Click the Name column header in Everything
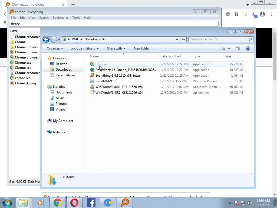Image resolution: width=277 pixels, height=208 pixels. coord(25,31)
